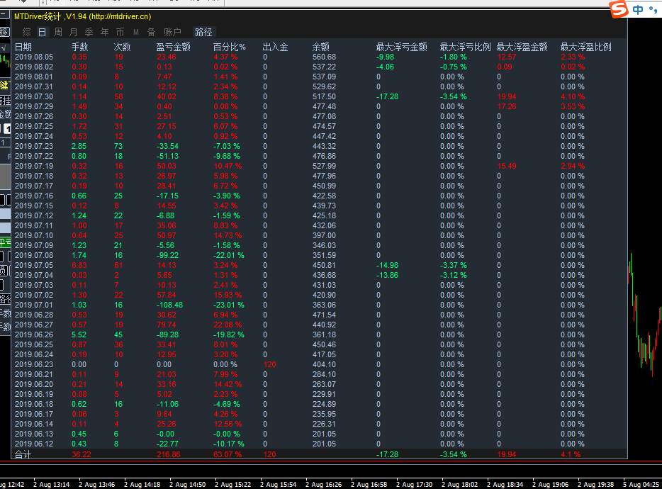
Task: Click the -23.01 % percentage cell
Action: 229,305
